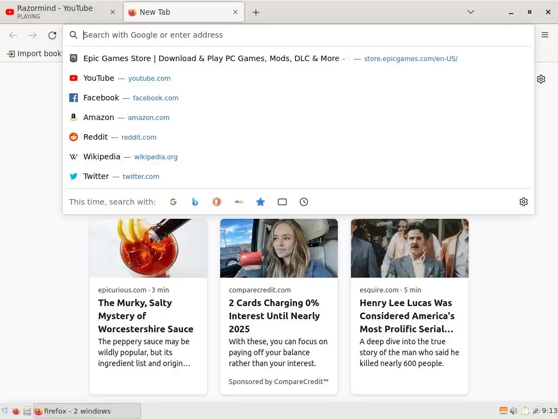
Task: Search this time with DuckDuckGo
Action: point(217,202)
